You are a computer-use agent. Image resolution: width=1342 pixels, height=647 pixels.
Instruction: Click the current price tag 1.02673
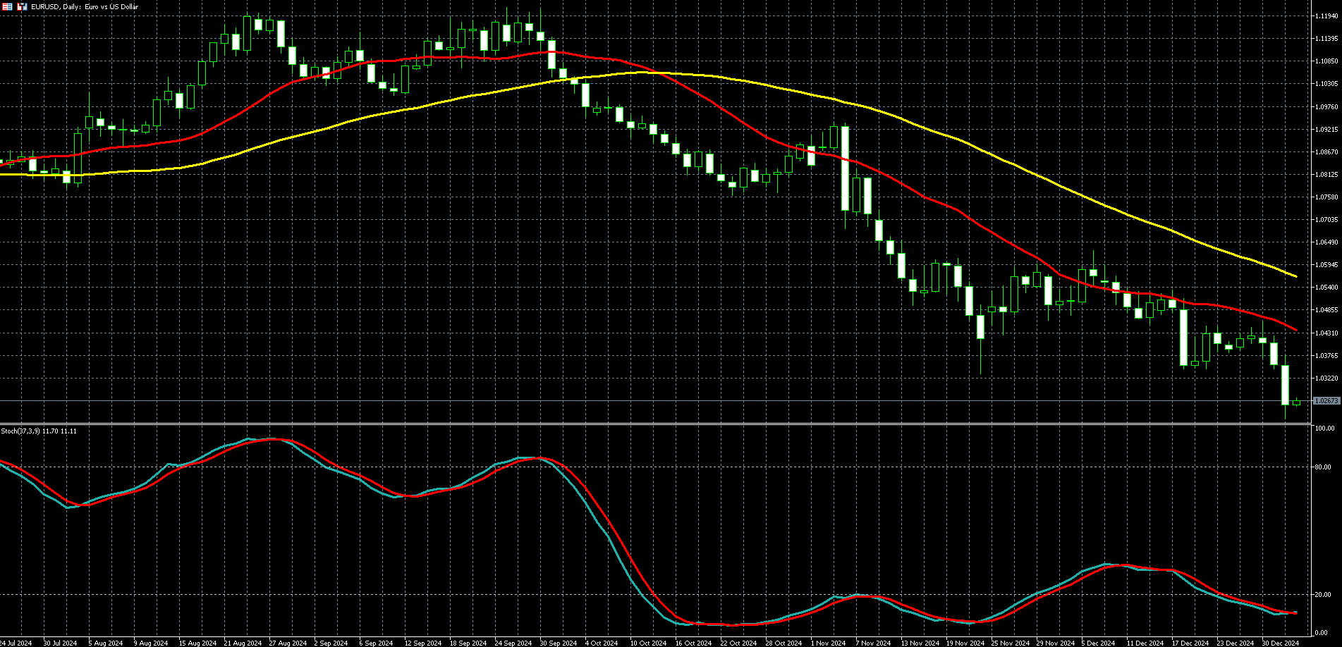(1326, 400)
